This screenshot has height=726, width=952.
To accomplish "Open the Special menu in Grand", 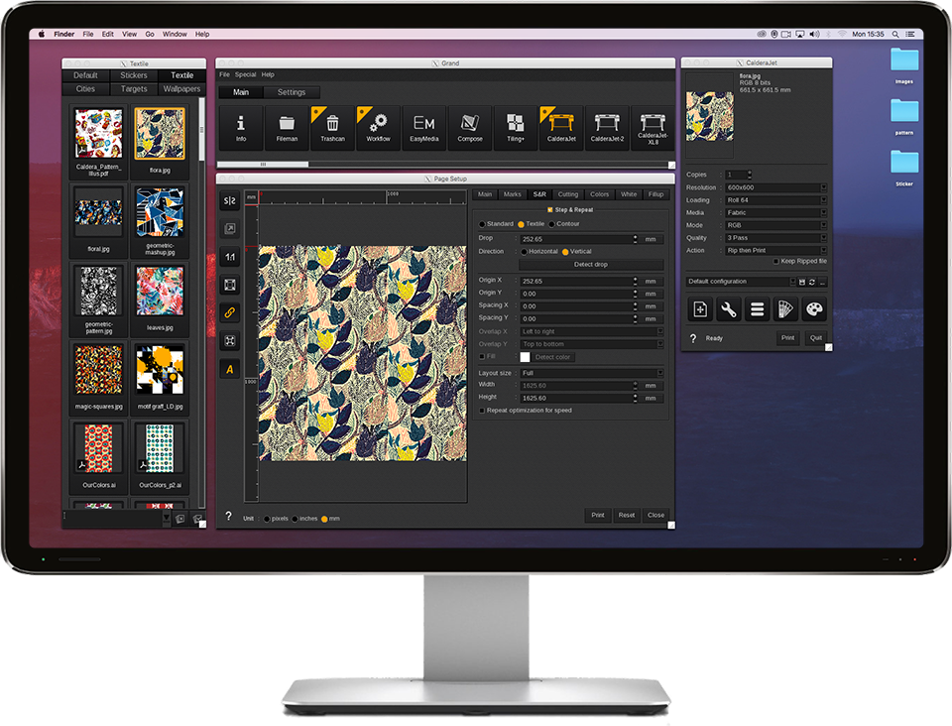I will point(245,74).
